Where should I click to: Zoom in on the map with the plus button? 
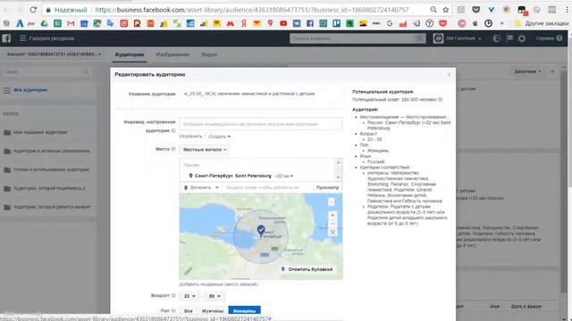click(332, 215)
